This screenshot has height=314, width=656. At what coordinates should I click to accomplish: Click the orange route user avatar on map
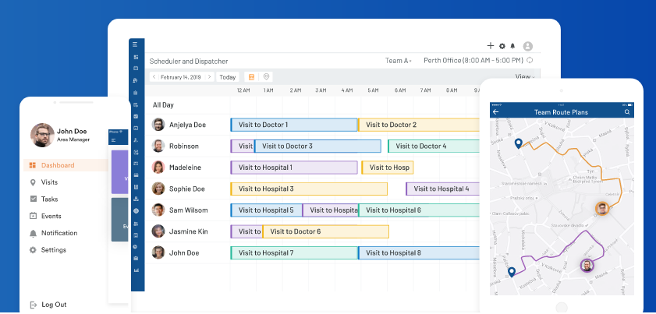(x=602, y=208)
